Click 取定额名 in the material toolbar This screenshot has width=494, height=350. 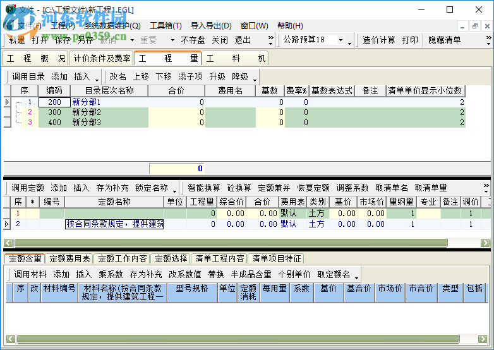[334, 274]
